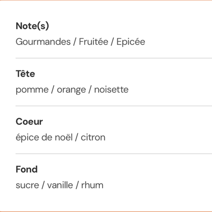Select the "sucre" base note
This screenshot has height=212, width=212.
27,185
